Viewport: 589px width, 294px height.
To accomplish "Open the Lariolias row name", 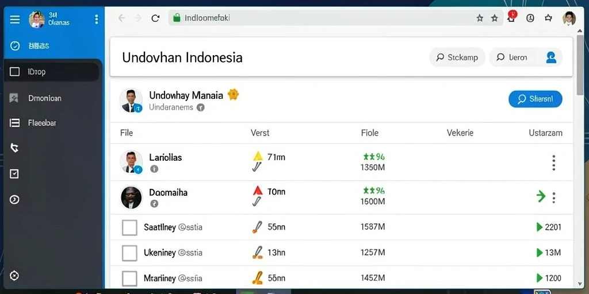I will 165,157.
